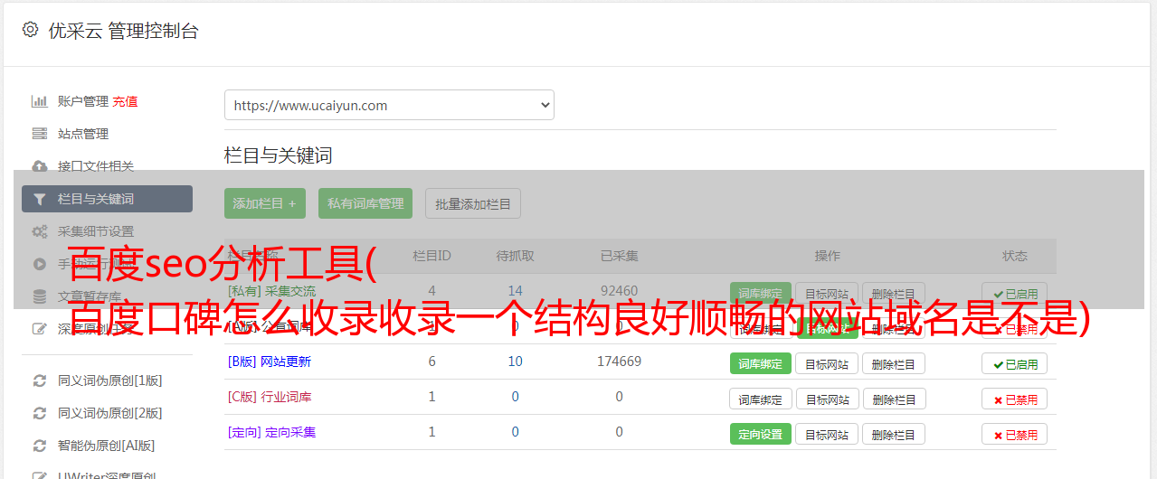Click the gear icon beside 优采云 管理控制台
The width and height of the screenshot is (1157, 479).
(x=30, y=30)
